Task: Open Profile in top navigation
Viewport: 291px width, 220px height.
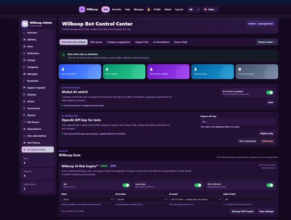Action: [157, 10]
